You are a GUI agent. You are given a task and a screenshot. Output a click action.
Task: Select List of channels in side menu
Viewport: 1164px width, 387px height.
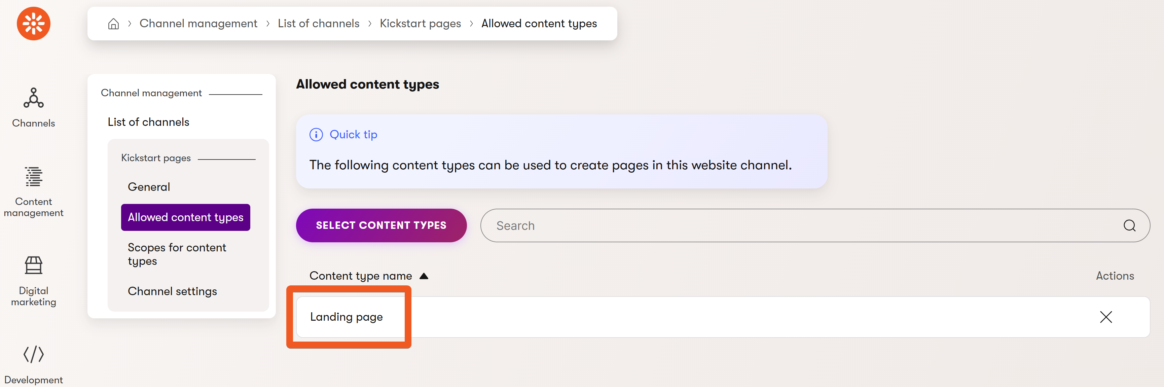(x=148, y=122)
